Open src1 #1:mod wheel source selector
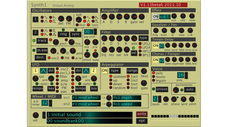225x127 pixels. pos(86,98)
